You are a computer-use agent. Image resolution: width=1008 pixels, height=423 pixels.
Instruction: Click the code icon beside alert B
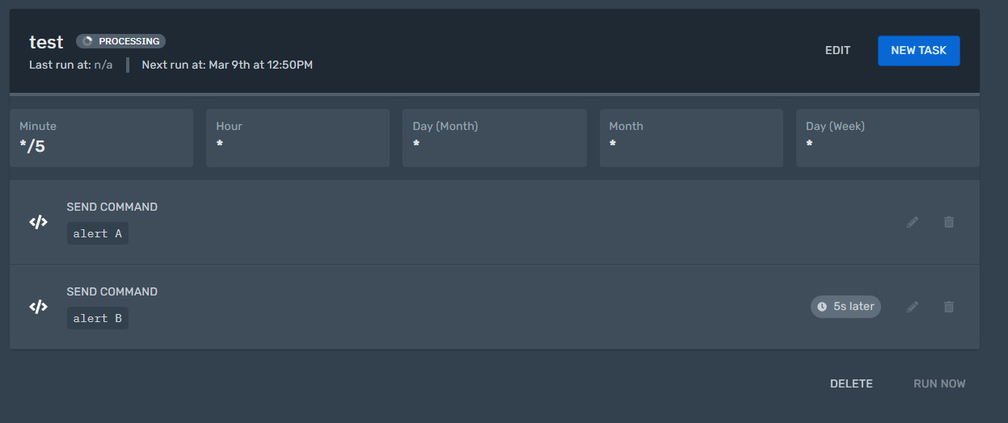(x=38, y=307)
